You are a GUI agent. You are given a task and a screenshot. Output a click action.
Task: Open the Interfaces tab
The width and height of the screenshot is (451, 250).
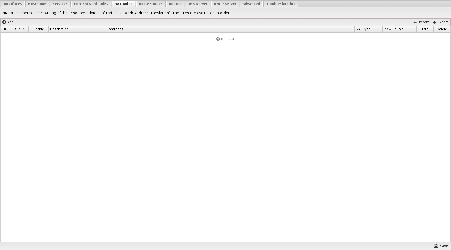tap(13, 4)
